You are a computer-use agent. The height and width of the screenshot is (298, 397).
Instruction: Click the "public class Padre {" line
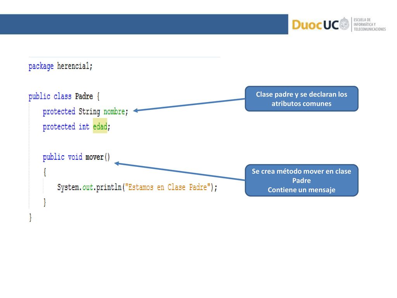[x=64, y=96]
